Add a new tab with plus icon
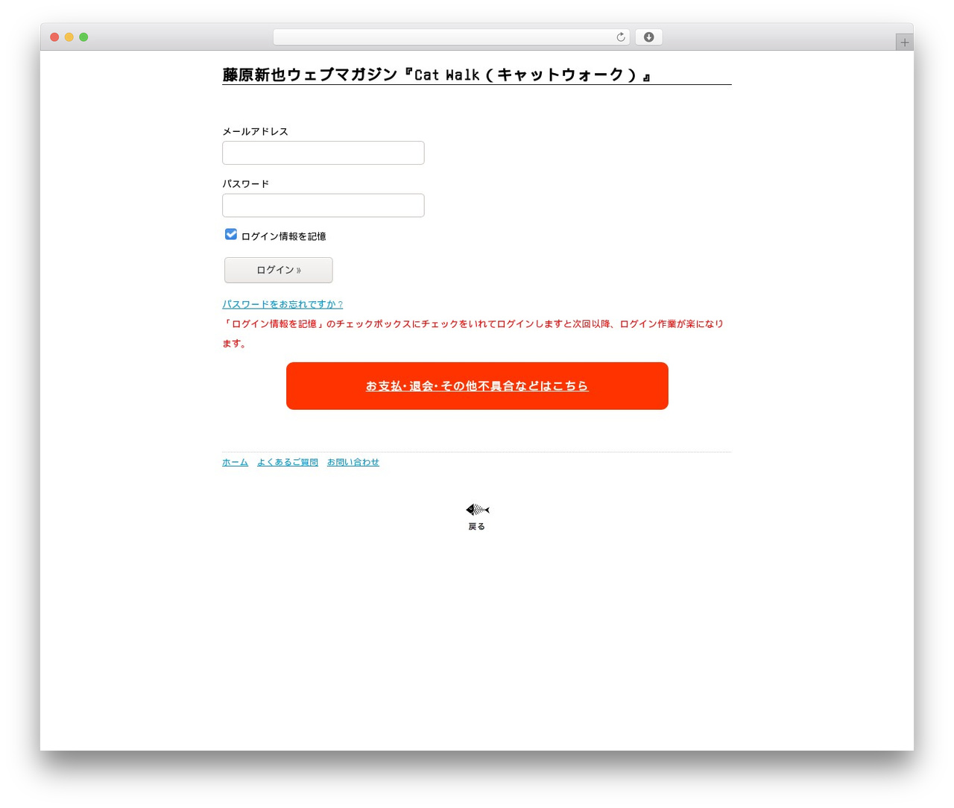The width and height of the screenshot is (954, 808). 904,42
